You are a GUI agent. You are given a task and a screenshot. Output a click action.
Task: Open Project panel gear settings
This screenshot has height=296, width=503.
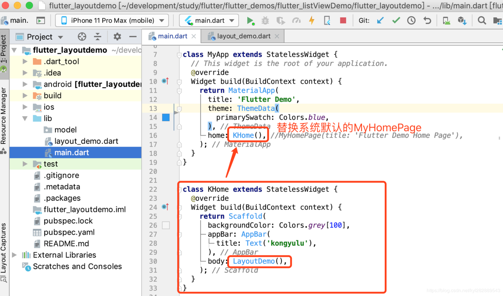pyautogui.click(x=117, y=37)
